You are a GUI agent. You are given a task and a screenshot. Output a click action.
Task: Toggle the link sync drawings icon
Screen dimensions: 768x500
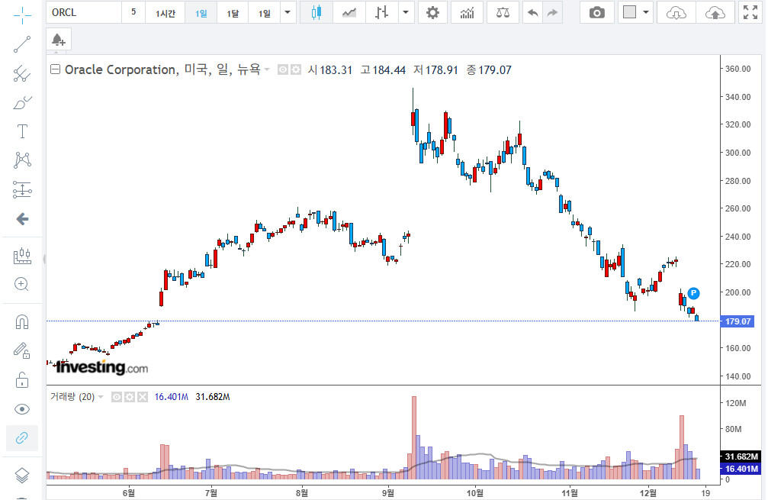[22, 437]
